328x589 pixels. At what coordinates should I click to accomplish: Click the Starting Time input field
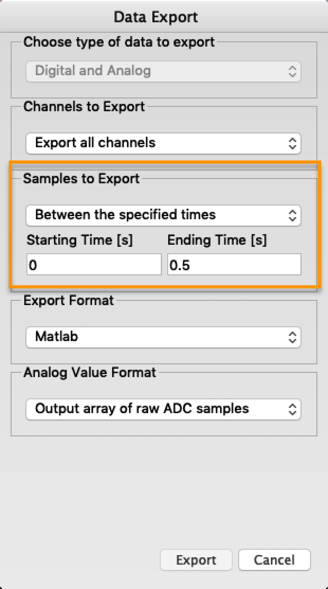tap(94, 265)
